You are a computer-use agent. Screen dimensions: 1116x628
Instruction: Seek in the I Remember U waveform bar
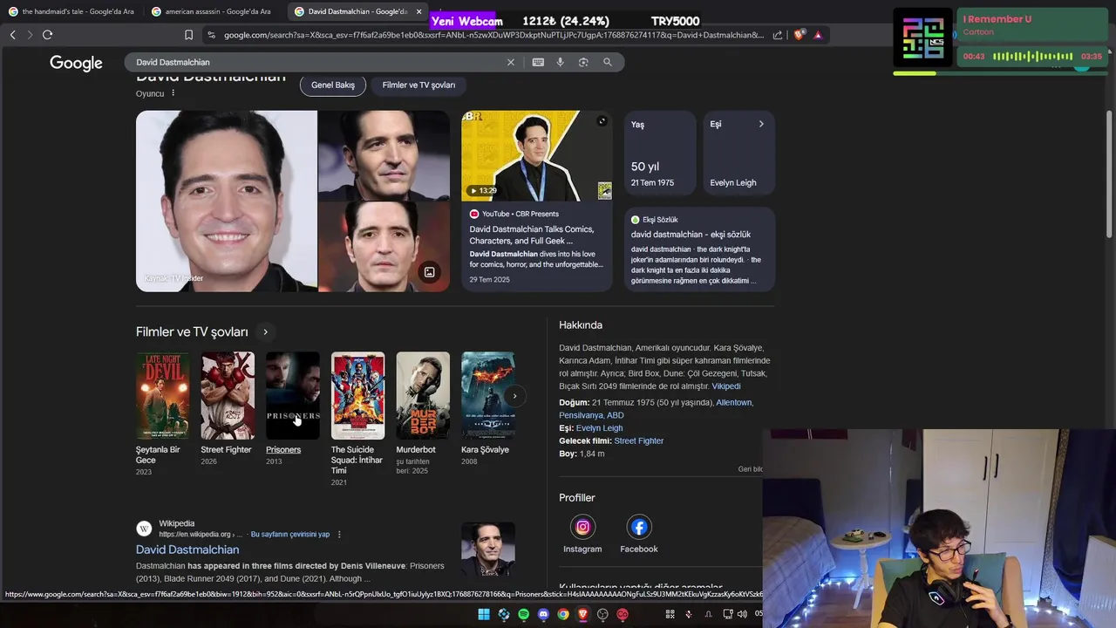1033,56
